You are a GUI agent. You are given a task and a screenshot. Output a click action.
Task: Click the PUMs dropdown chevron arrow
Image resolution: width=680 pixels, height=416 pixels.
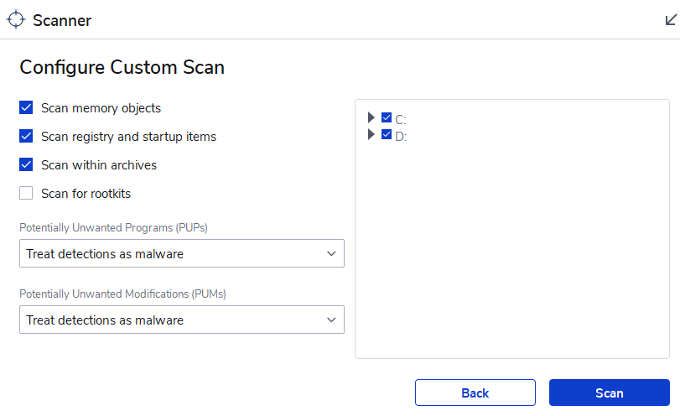pyautogui.click(x=330, y=320)
